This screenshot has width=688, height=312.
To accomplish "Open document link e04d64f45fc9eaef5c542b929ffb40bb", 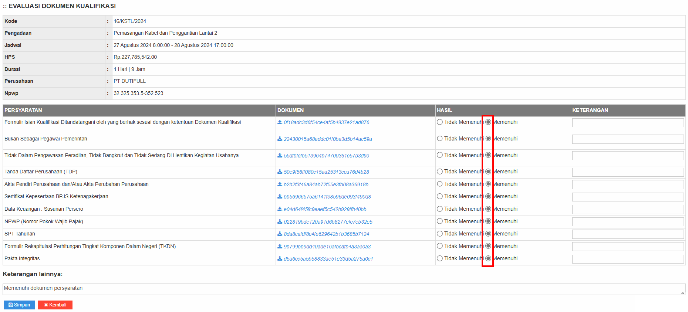I will pyautogui.click(x=325, y=209).
